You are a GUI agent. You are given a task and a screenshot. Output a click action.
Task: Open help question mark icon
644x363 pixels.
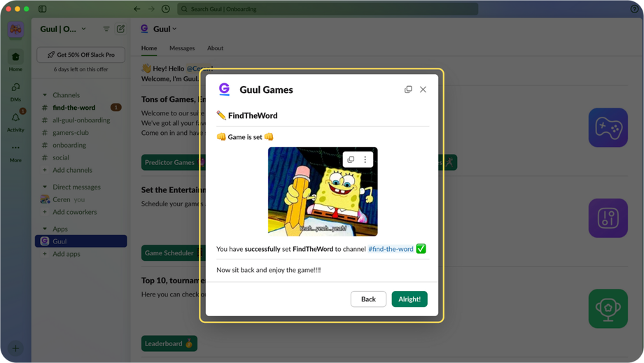634,9
